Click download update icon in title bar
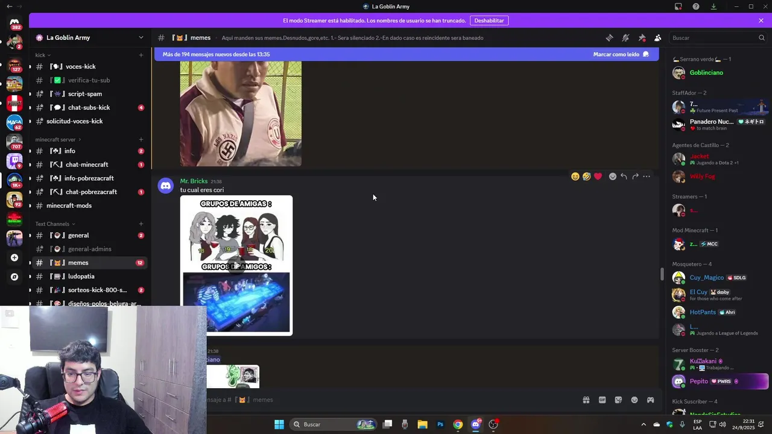This screenshot has width=772, height=434. coord(713,7)
